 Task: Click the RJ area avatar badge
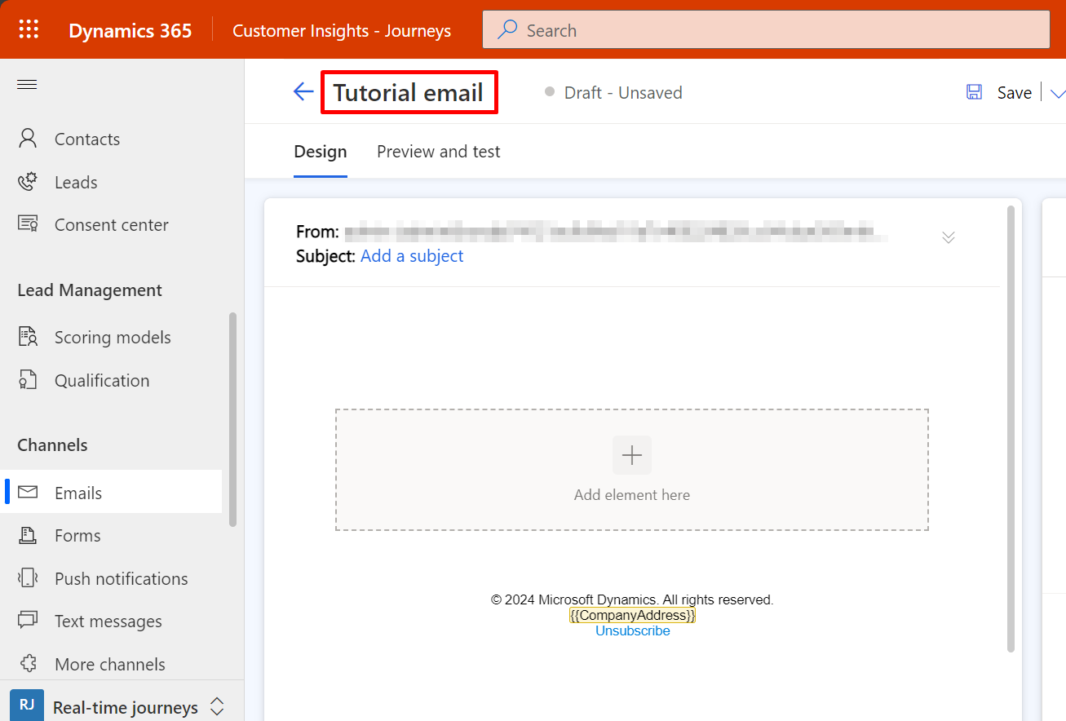click(x=27, y=706)
